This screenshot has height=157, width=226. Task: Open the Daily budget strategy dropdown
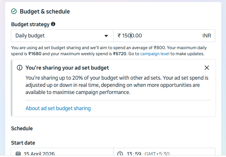click(62, 36)
